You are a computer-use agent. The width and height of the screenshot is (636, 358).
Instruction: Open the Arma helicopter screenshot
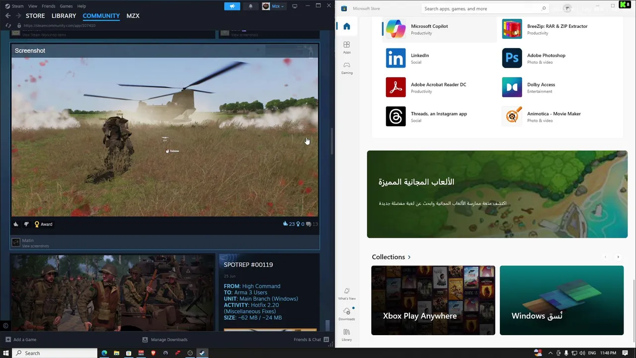[165, 137]
